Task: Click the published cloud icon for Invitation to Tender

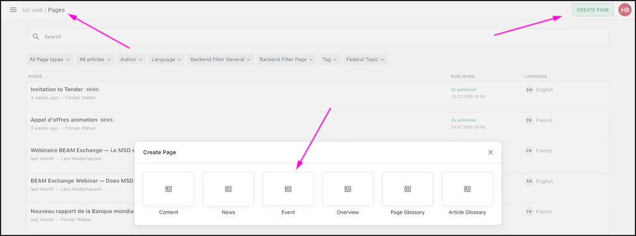Action: click(453, 89)
